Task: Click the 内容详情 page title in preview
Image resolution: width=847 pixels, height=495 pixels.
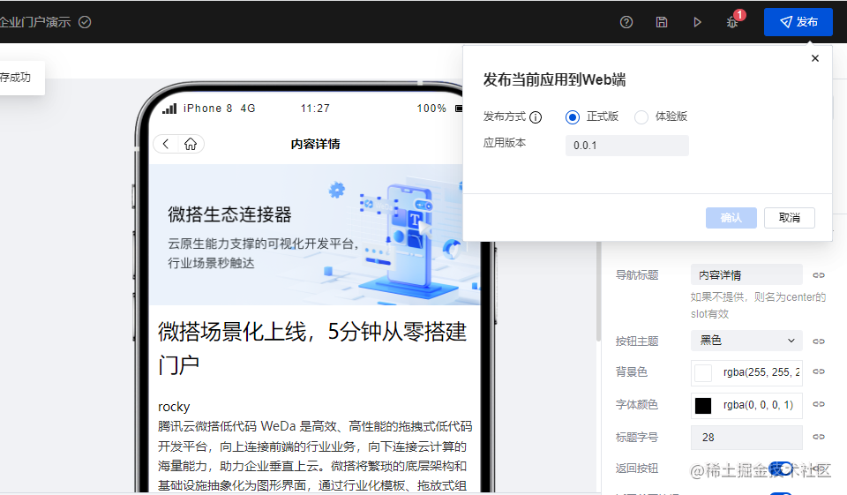Action: click(316, 145)
